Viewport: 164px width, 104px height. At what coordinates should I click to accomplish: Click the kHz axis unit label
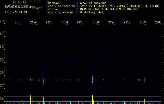click(2, 21)
